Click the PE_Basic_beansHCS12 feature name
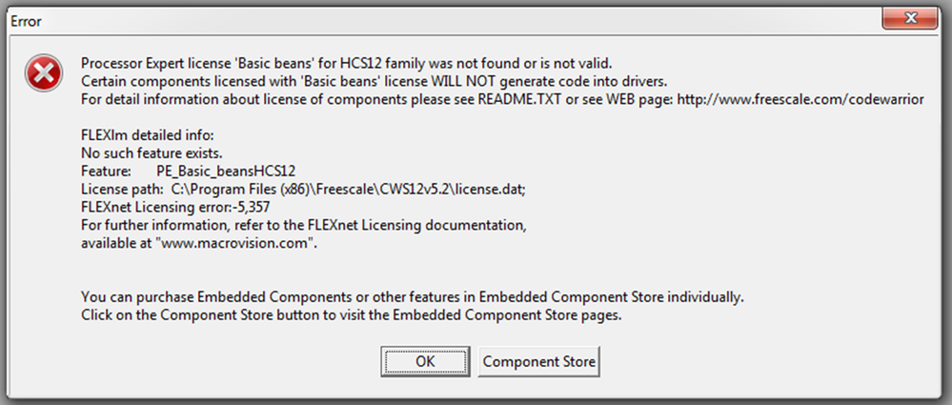 [x=219, y=172]
